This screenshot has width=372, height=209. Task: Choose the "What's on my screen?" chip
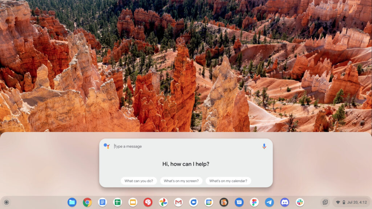click(x=181, y=181)
